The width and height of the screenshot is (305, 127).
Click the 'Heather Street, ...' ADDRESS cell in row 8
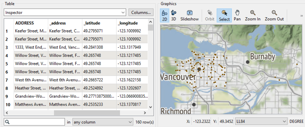[x=31, y=88]
